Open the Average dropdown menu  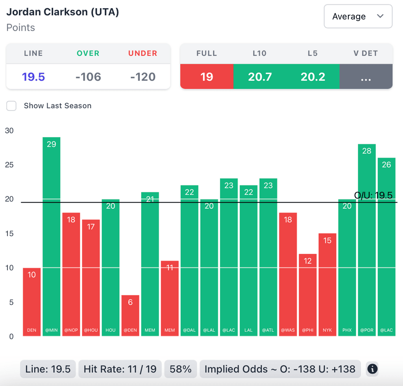click(358, 16)
